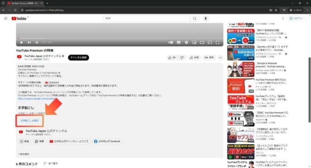Open the 動画 channel videos tab

(24, 142)
